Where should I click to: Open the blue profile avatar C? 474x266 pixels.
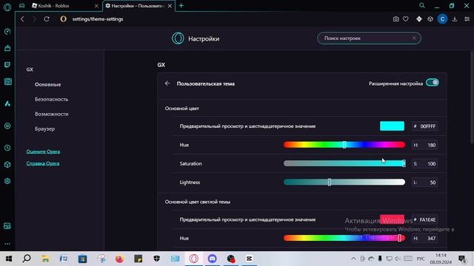click(443, 19)
